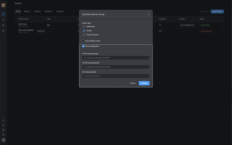
Task: Cancel the new runner group dialog
Action: coord(133,83)
